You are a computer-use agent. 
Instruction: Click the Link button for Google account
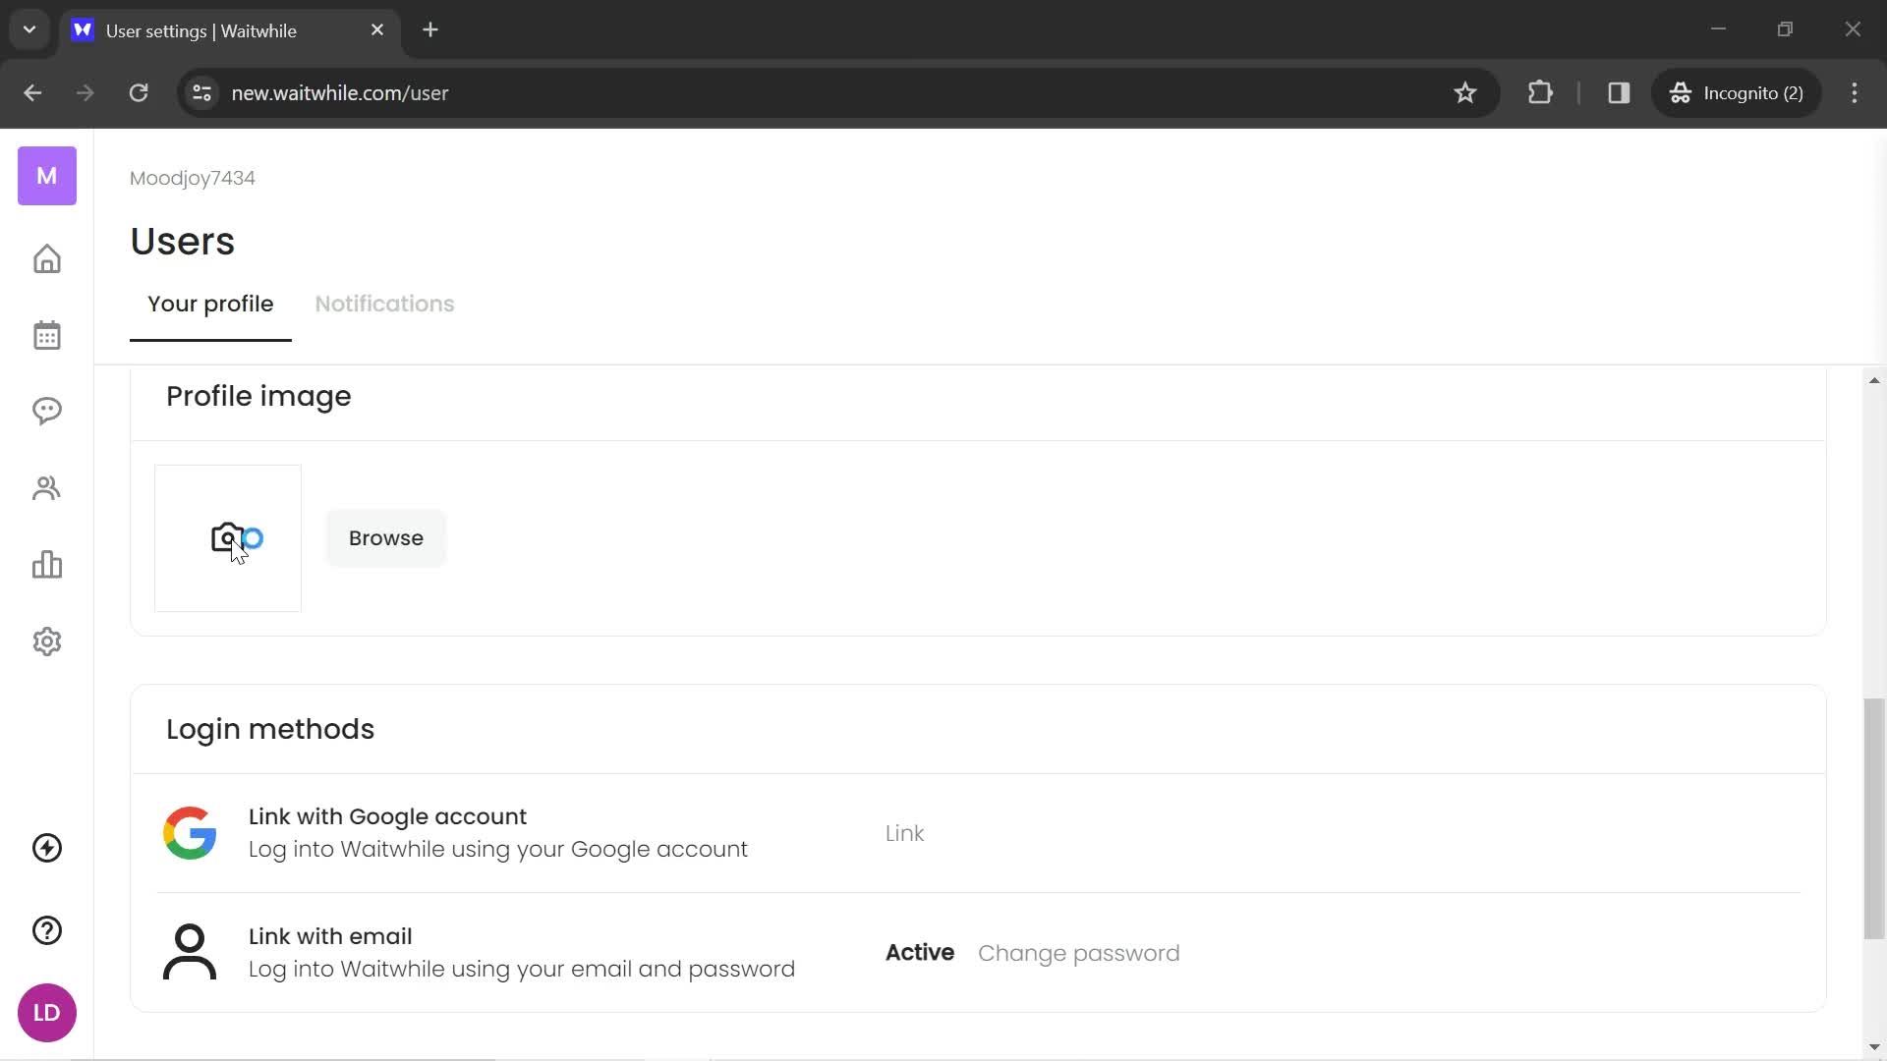(x=904, y=833)
